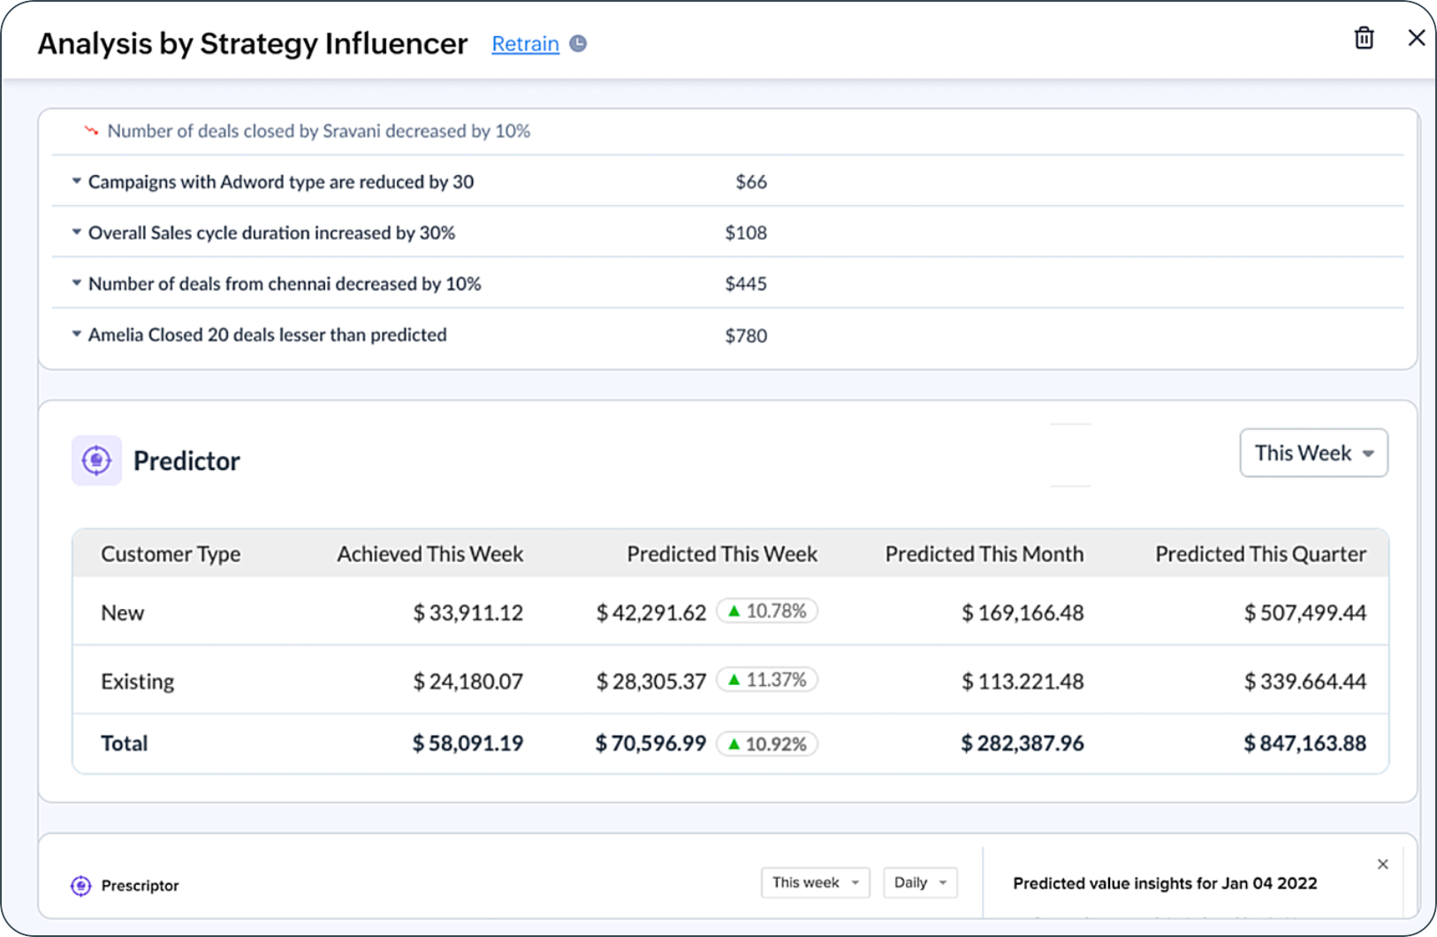This screenshot has width=1437, height=937.
Task: Click the 10.78% increase badge
Action: [x=766, y=611]
